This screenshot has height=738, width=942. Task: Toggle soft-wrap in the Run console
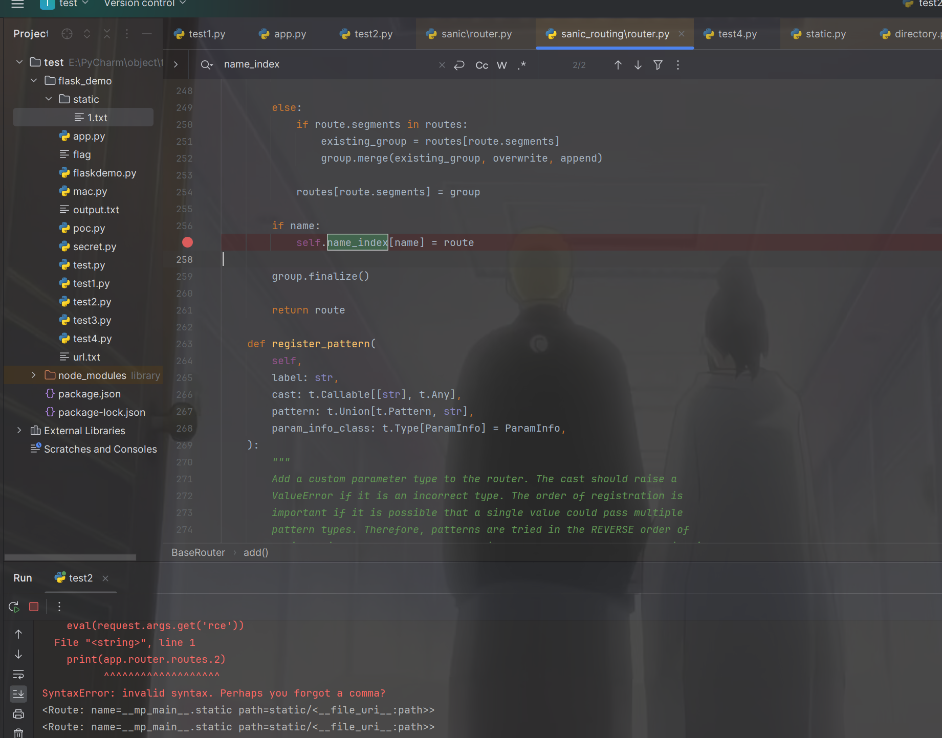pyautogui.click(x=18, y=674)
